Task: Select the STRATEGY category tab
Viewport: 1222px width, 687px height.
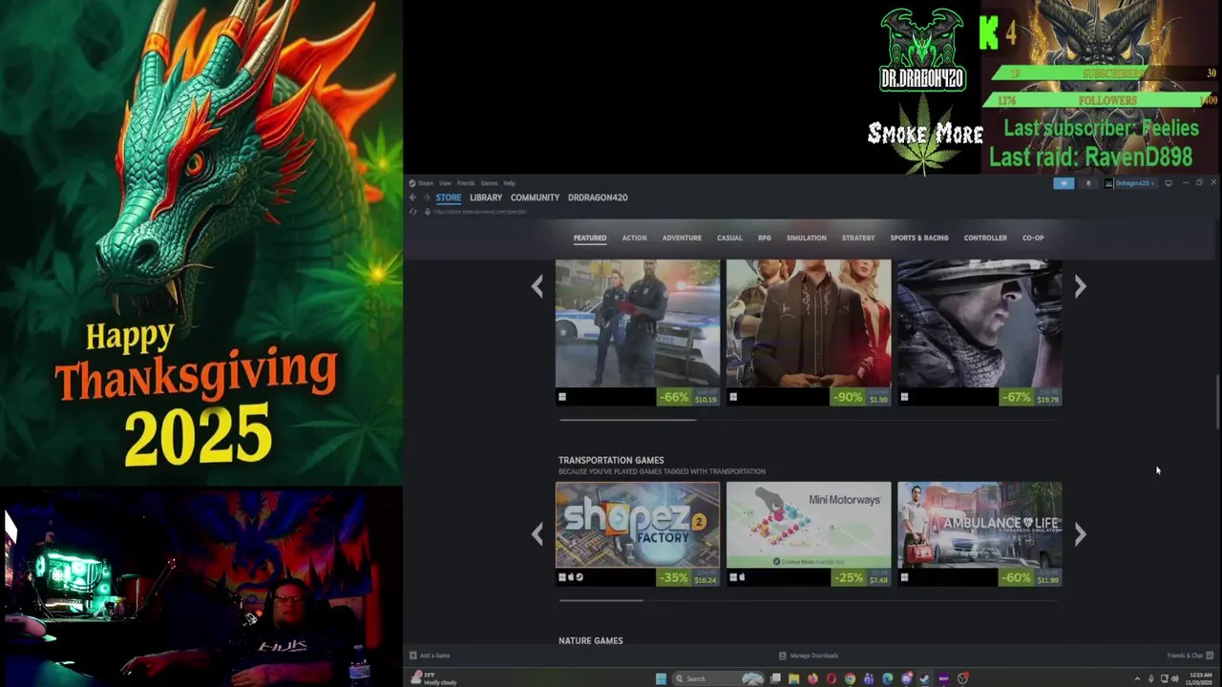Action: pos(858,238)
